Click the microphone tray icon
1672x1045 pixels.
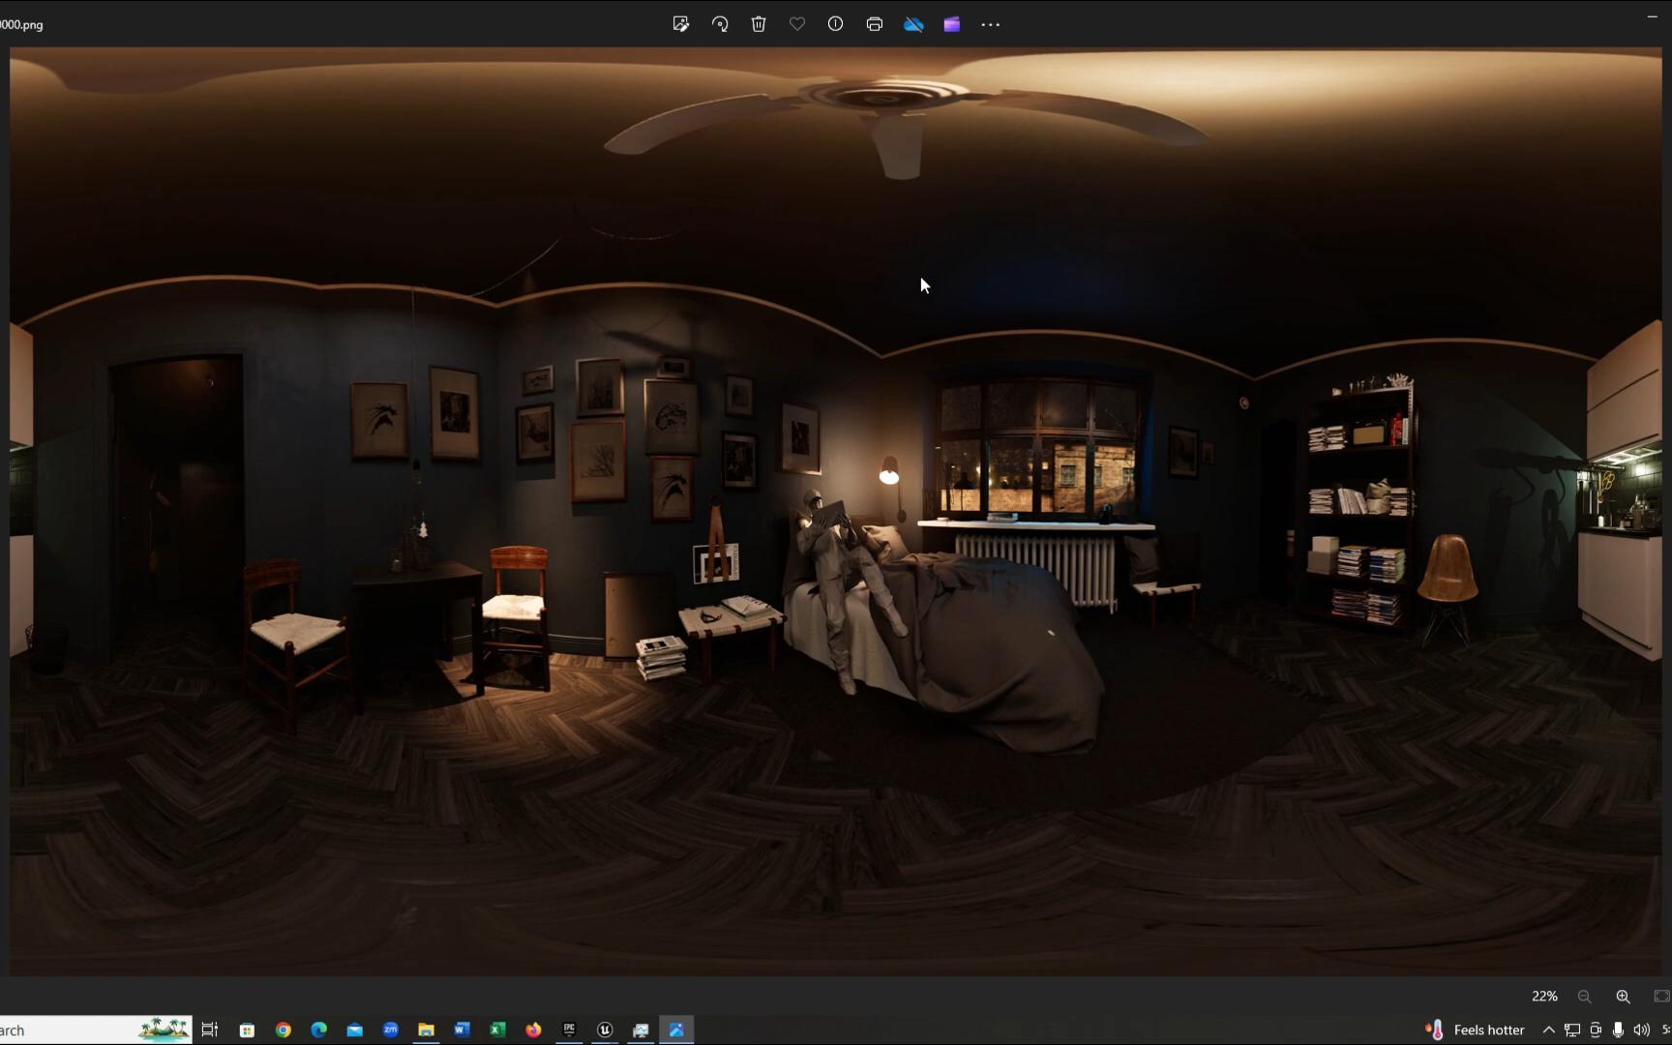(x=1618, y=1030)
